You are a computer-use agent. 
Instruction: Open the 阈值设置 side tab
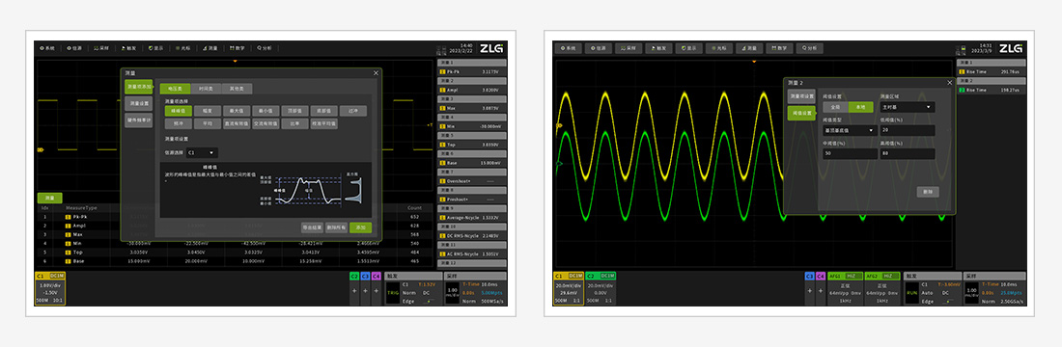coord(801,113)
